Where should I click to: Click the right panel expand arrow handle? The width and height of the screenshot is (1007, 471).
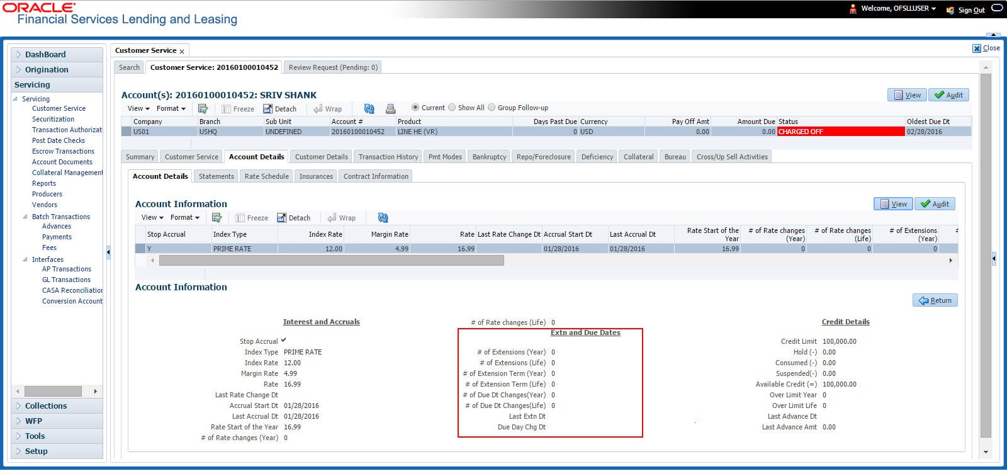click(994, 258)
